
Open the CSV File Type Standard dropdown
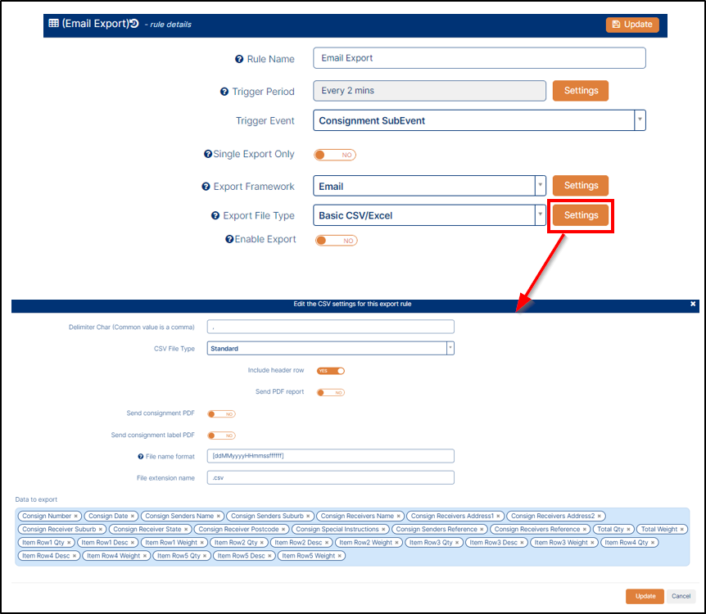coord(331,348)
